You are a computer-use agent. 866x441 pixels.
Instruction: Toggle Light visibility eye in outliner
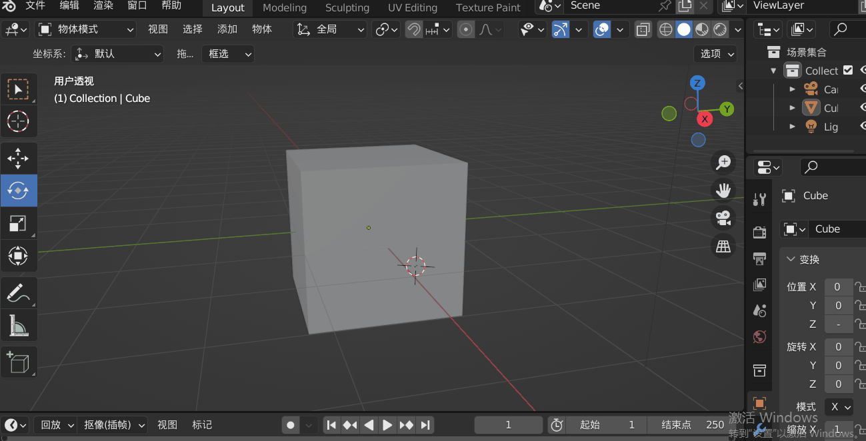[x=863, y=126]
